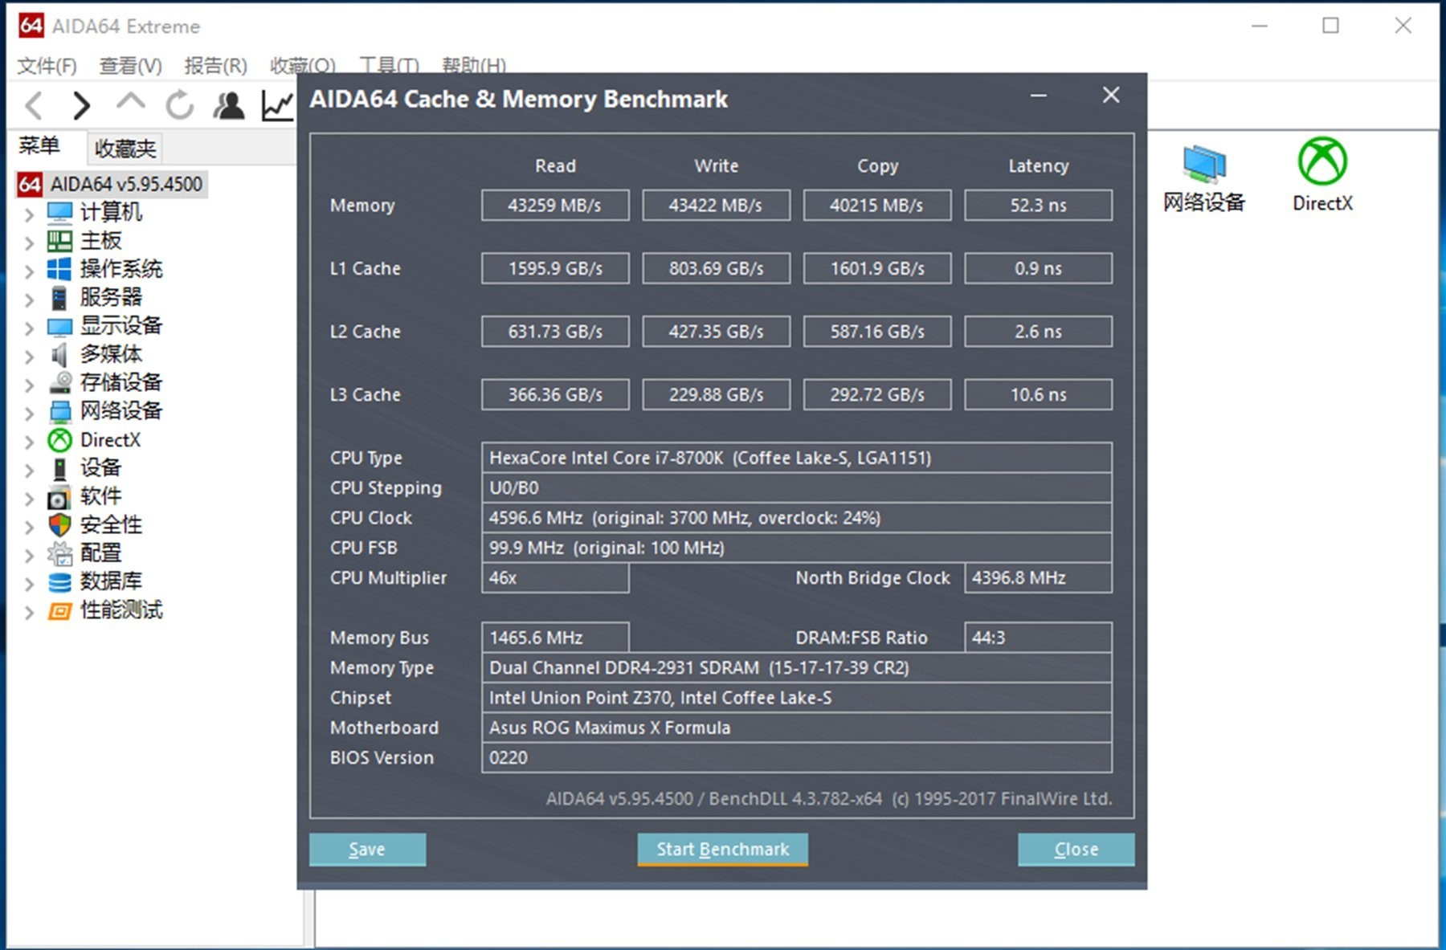Image resolution: width=1446 pixels, height=950 pixels.
Task: Open the graph chart toolbar icon
Action: click(278, 105)
